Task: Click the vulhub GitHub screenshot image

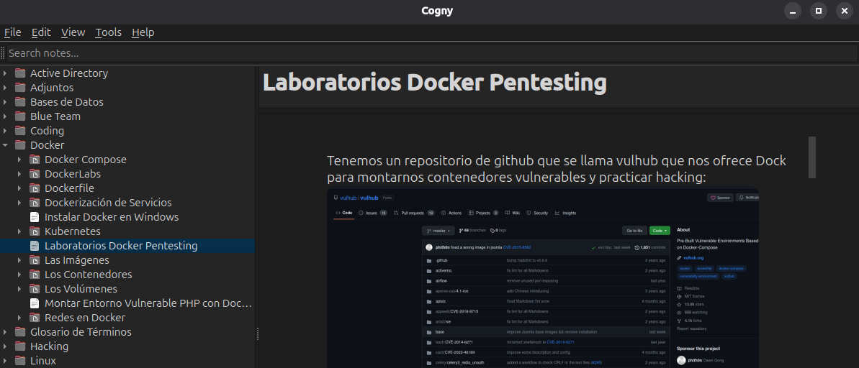Action: coord(542,279)
